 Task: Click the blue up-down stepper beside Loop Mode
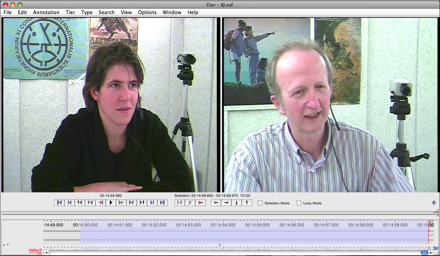click(x=434, y=203)
